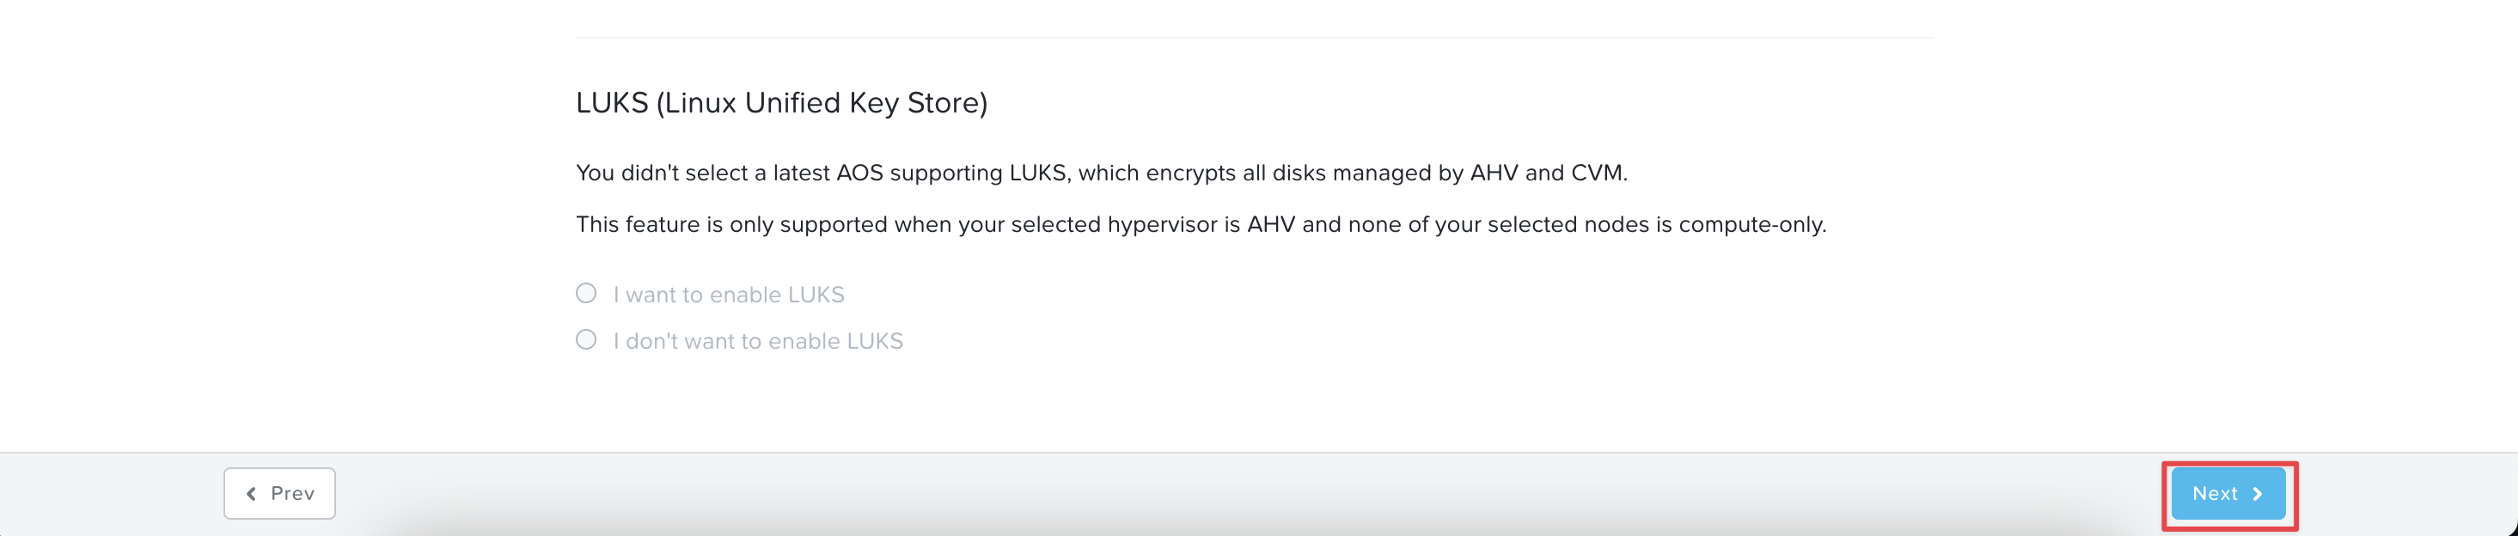Click the word 'Next' inside the blue button
The image size is (2518, 536).
[2214, 493]
